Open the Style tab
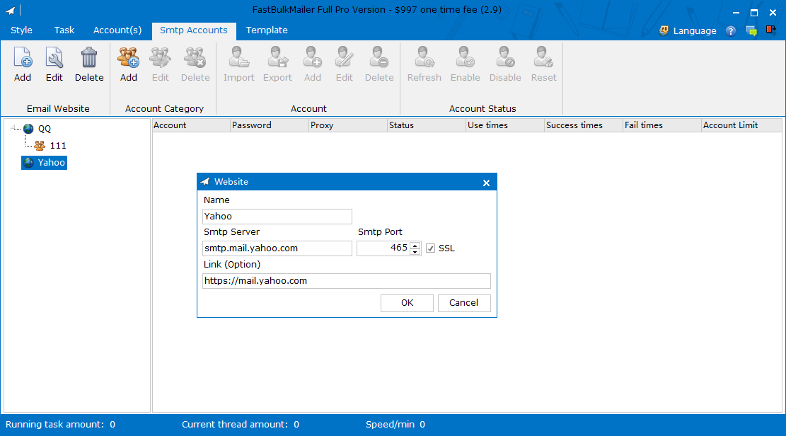 pos(21,30)
